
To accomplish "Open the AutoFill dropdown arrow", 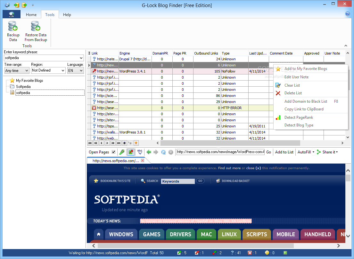I will pos(313,152).
